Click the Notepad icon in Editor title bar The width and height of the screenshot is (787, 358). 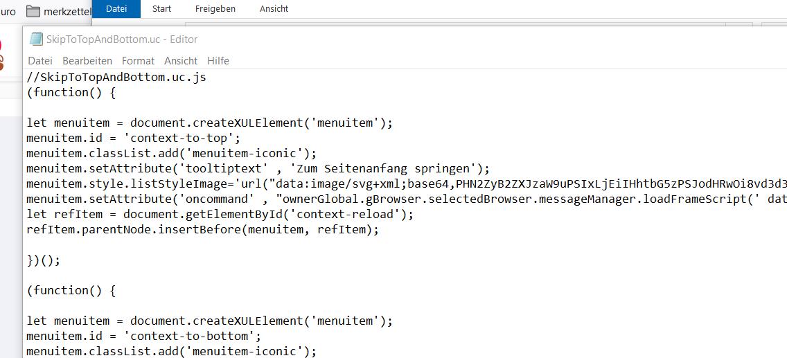[x=36, y=39]
